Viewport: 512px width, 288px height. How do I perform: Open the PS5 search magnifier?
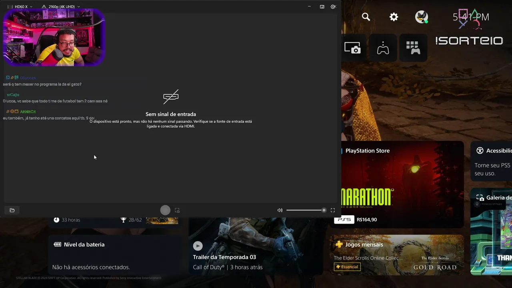366,17
